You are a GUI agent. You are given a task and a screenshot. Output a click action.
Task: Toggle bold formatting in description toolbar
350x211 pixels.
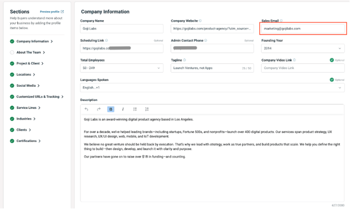111,109
